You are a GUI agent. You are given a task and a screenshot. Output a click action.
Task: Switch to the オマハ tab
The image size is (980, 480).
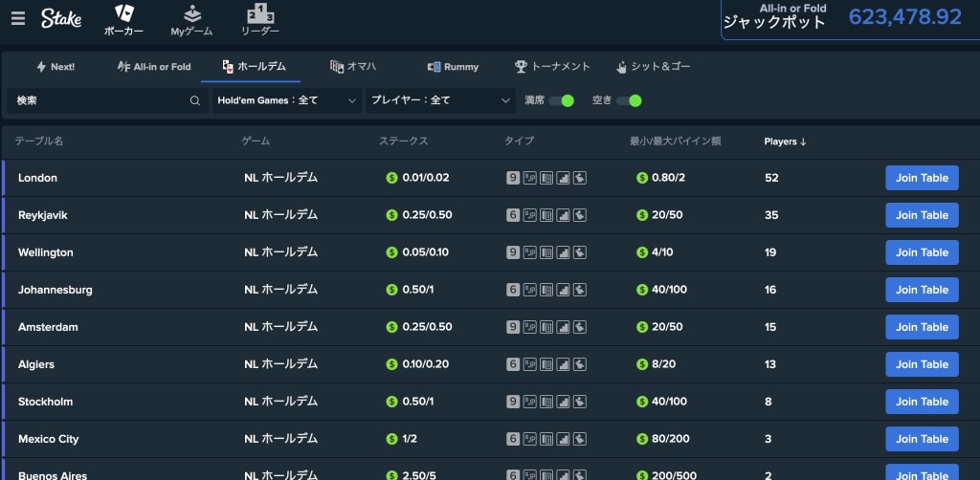(x=353, y=67)
